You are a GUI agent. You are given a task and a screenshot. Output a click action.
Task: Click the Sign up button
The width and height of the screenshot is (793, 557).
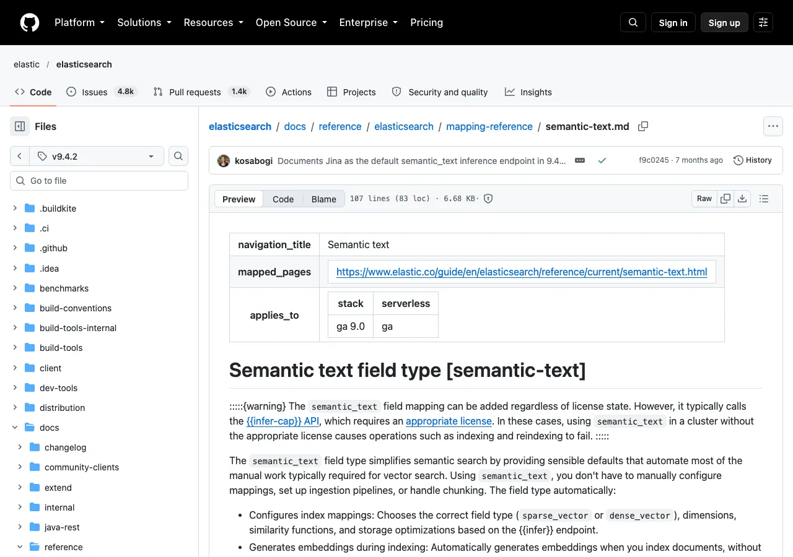click(x=724, y=22)
